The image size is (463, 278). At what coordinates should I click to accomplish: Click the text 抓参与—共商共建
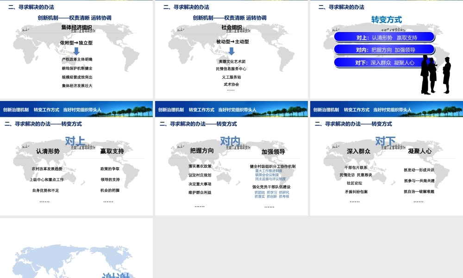419,181
